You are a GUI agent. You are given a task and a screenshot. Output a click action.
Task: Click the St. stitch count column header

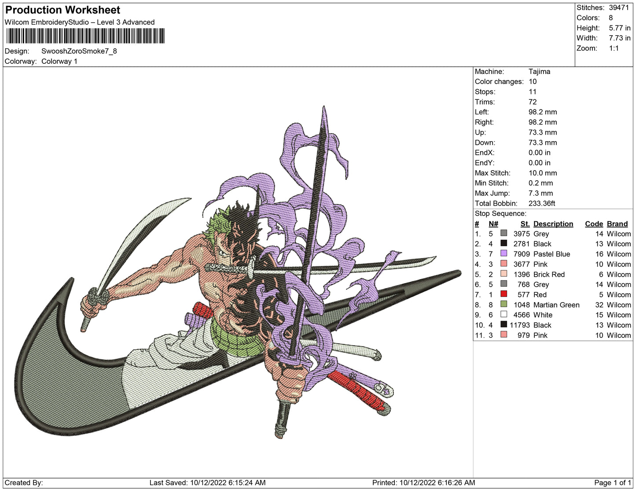[x=525, y=224]
